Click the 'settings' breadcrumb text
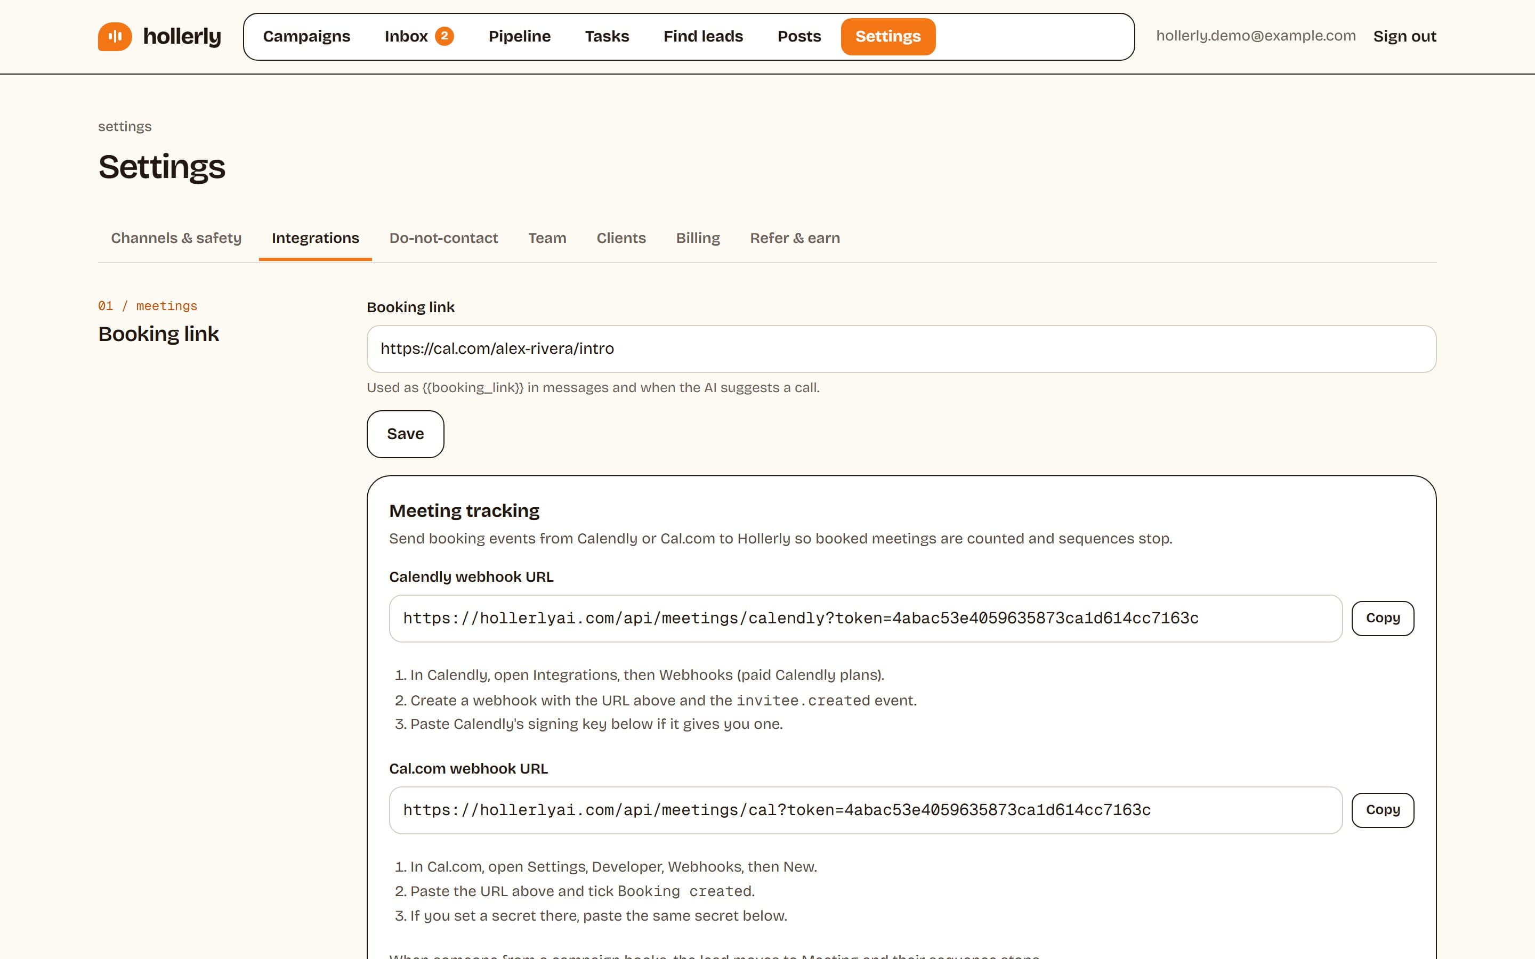Viewport: 1535px width, 959px height. click(x=125, y=126)
